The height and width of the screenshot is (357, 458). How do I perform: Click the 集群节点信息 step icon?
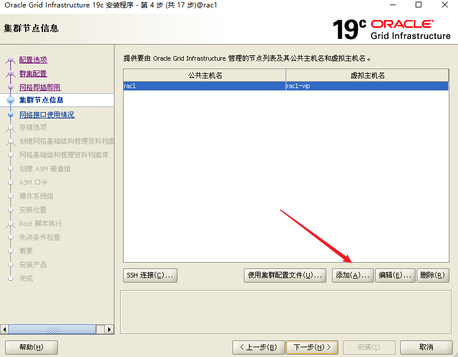pos(10,101)
